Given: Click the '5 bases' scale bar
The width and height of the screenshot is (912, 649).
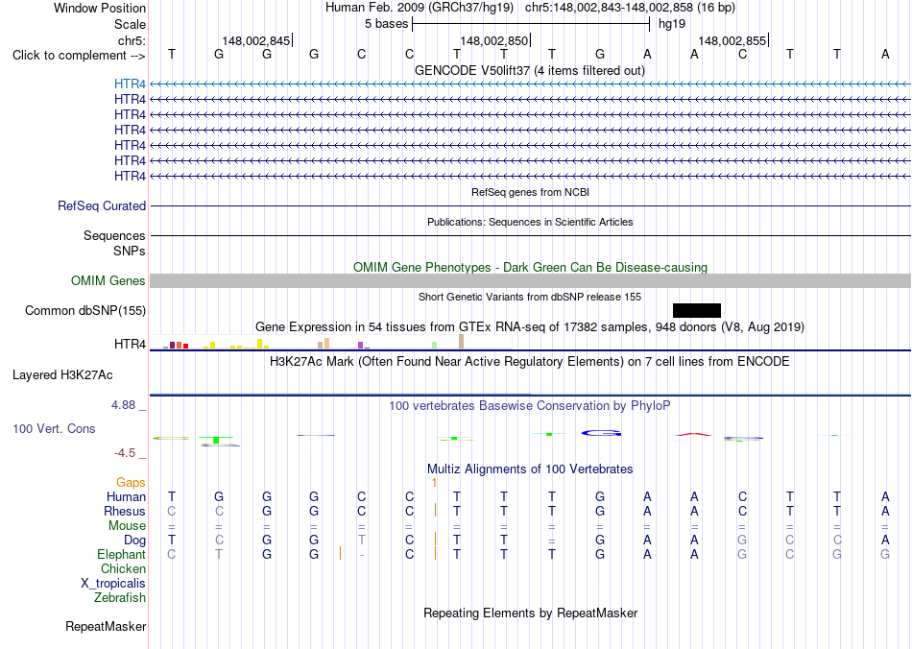Looking at the screenshot, I should click(531, 24).
